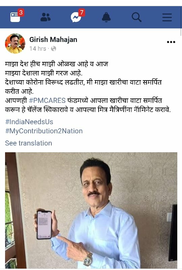The image size is (182, 270).
Task: Open the post photo of man holding phone
Action: [x=91, y=210]
